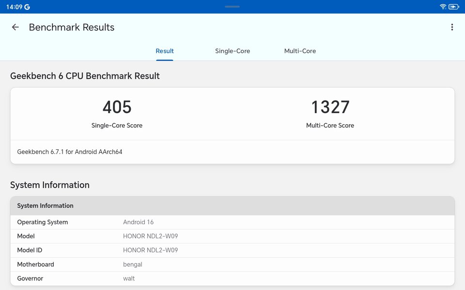Select the Motherboard bengal row
Screen dimensions: 465x290
[x=232, y=264]
